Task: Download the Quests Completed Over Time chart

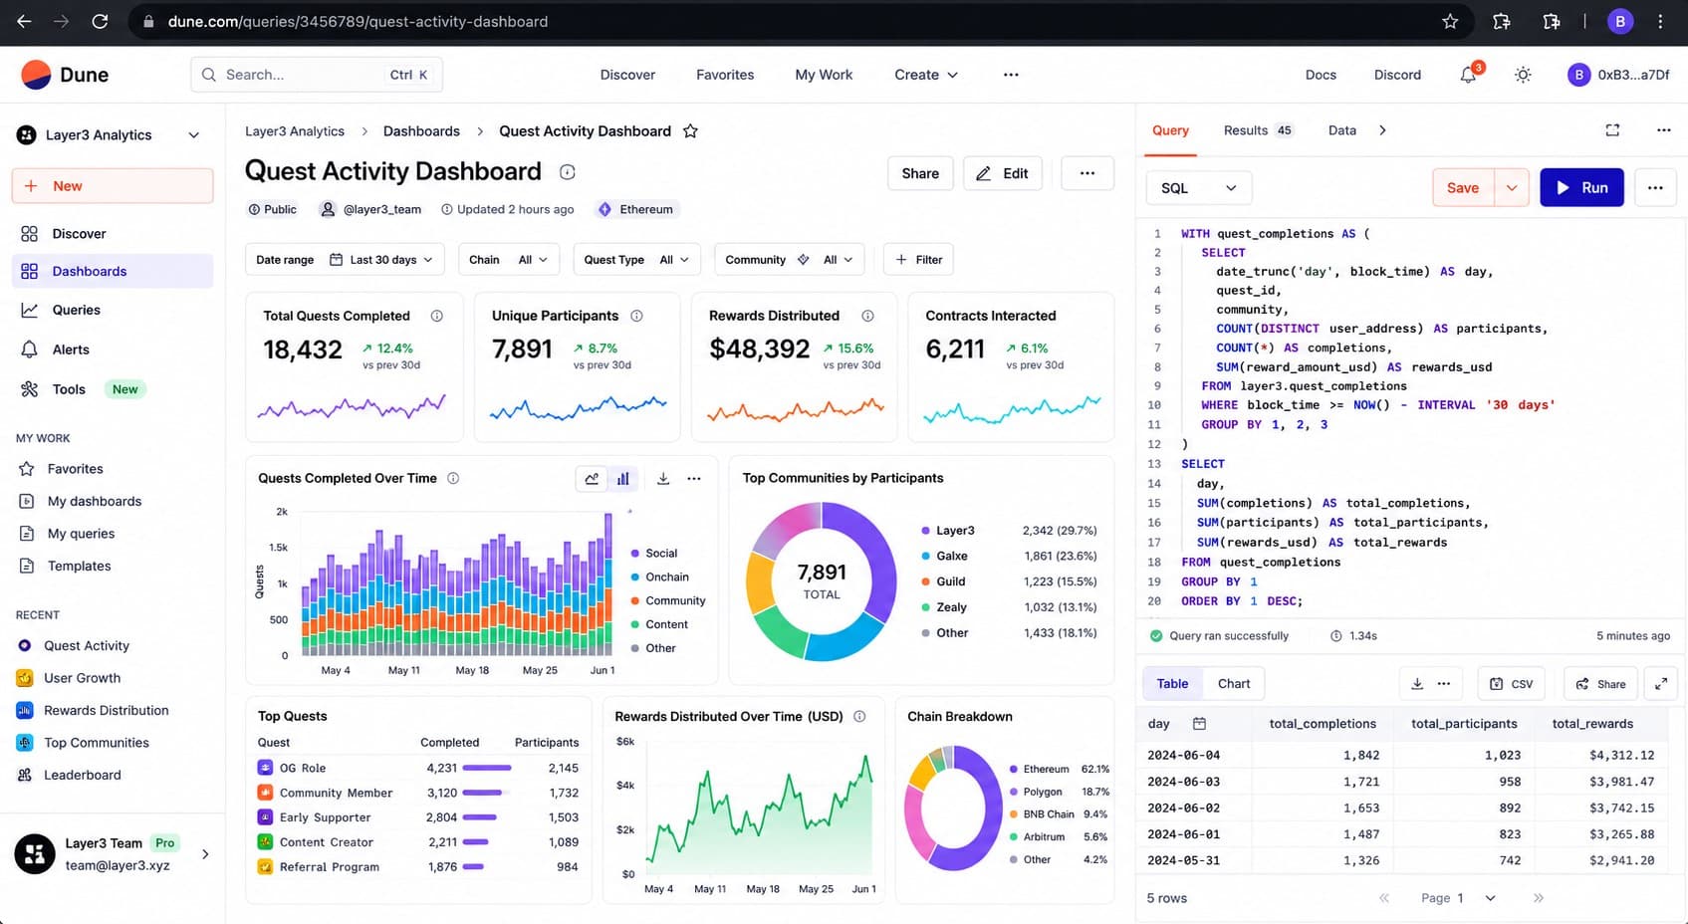Action: tap(663, 479)
